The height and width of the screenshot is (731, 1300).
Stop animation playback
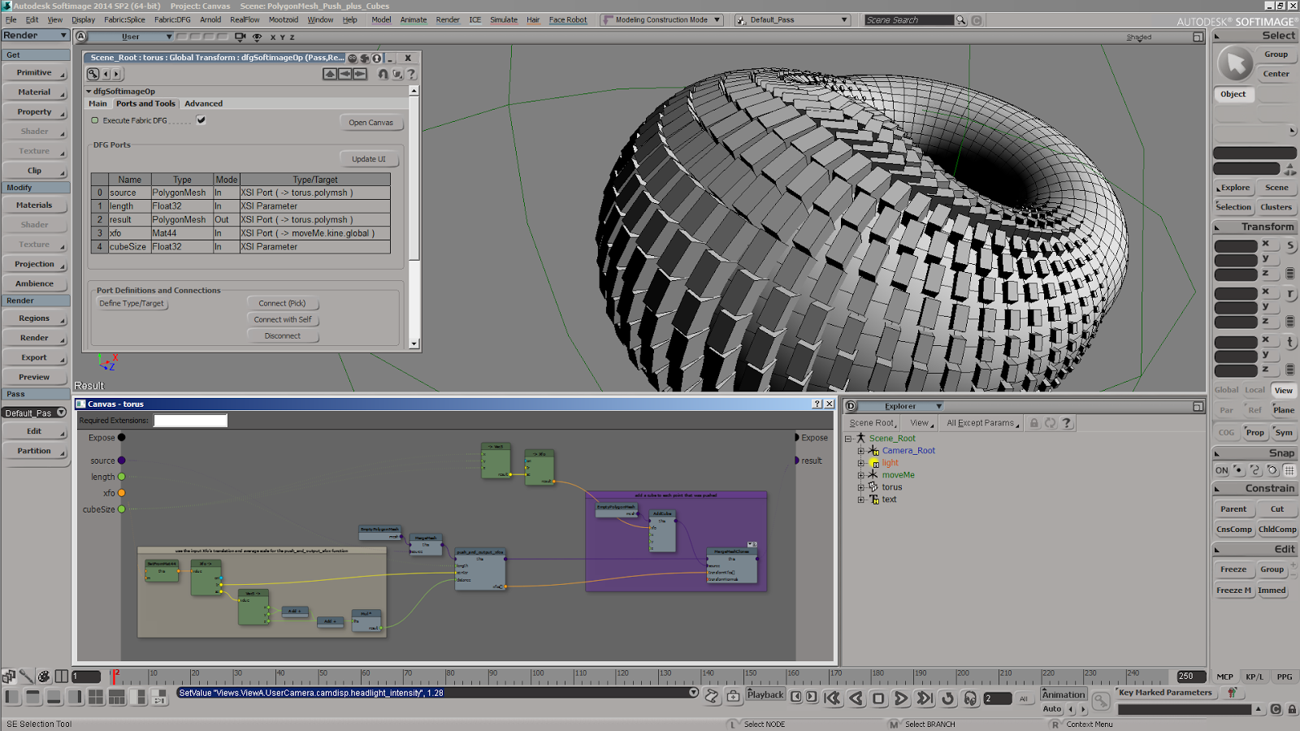tap(878, 699)
